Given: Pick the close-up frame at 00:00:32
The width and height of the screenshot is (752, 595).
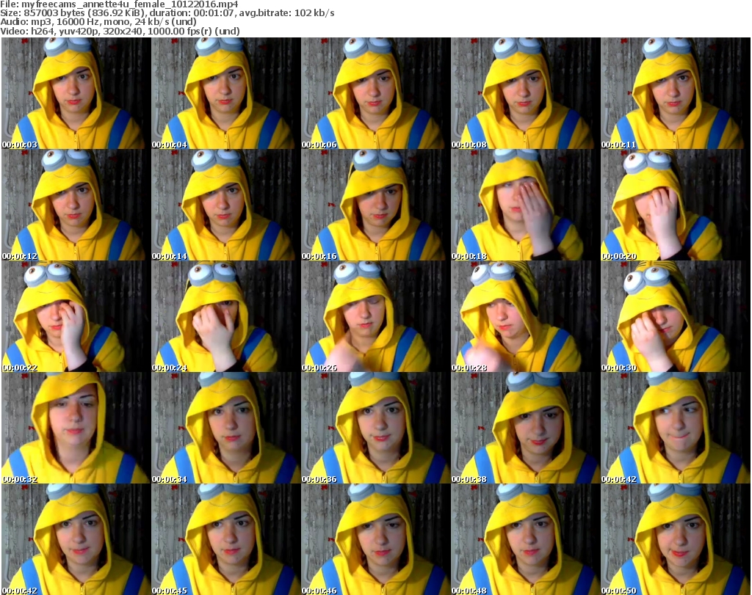Looking at the screenshot, I should coord(76,428).
